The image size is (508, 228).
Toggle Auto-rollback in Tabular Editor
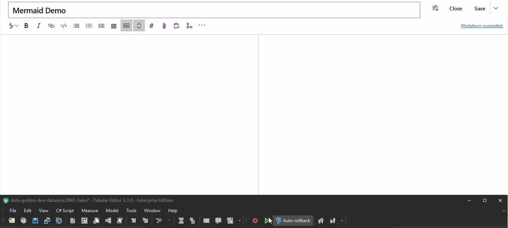tap(293, 220)
